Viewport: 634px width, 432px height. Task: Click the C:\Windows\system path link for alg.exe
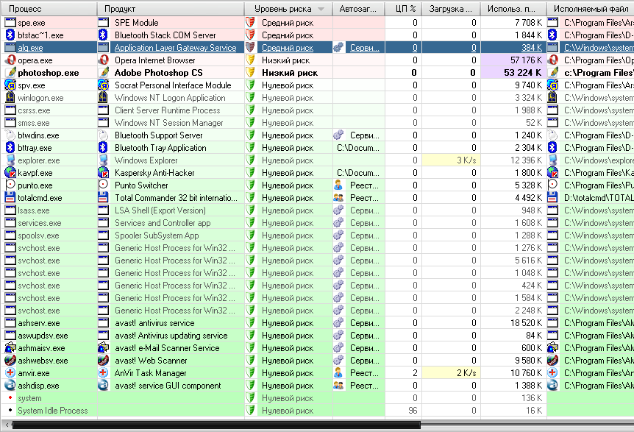click(599, 48)
